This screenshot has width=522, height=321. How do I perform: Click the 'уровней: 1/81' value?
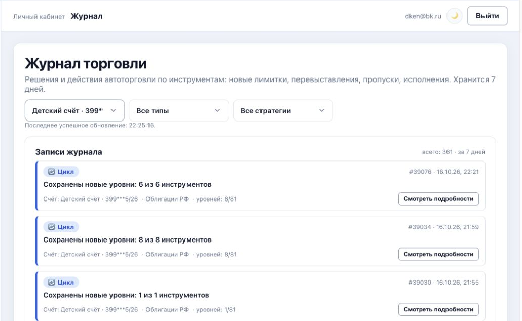tap(215, 309)
